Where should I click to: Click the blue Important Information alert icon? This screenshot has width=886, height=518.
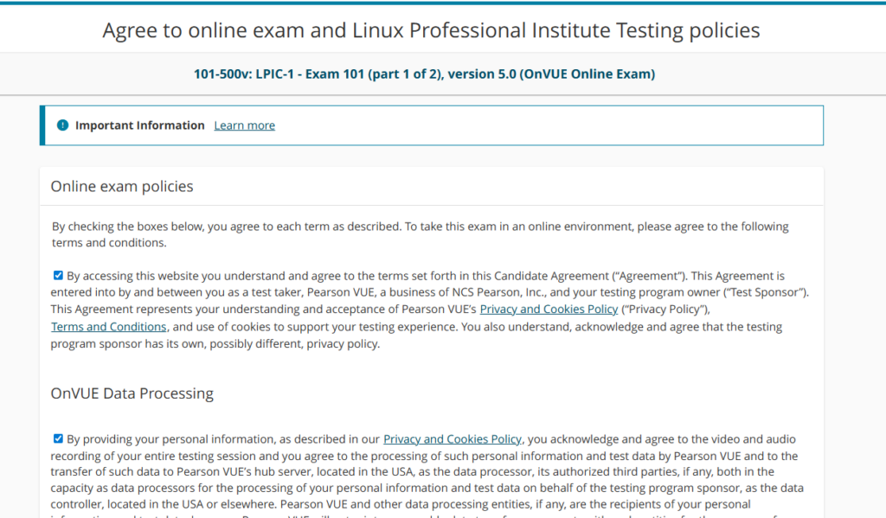[x=62, y=125]
